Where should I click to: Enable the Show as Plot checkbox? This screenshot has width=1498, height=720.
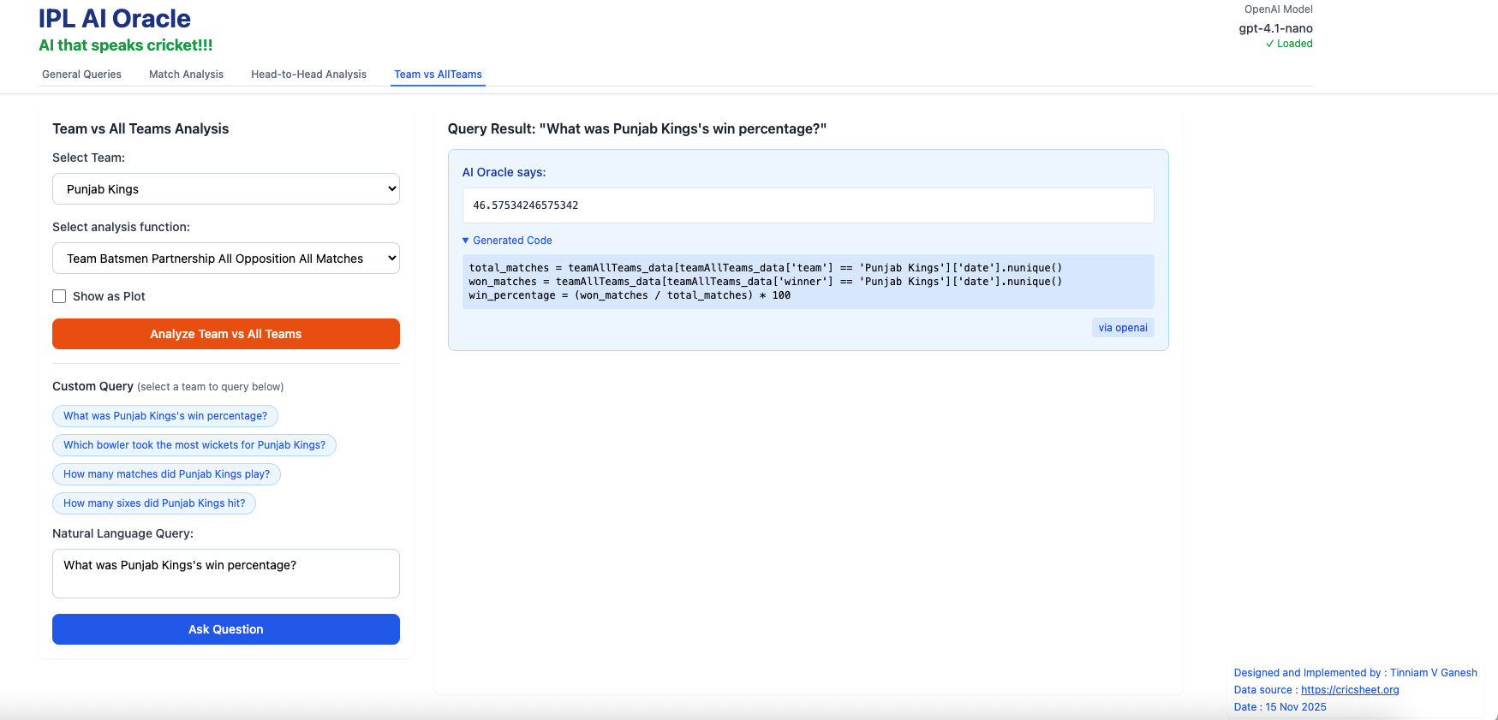coord(59,296)
